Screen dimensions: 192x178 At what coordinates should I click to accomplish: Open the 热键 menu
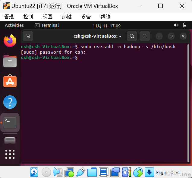[x=67, y=17]
